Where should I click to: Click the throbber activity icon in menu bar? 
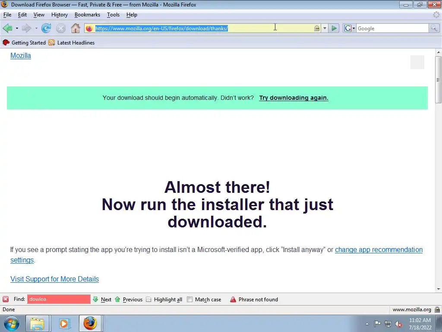[x=436, y=15]
